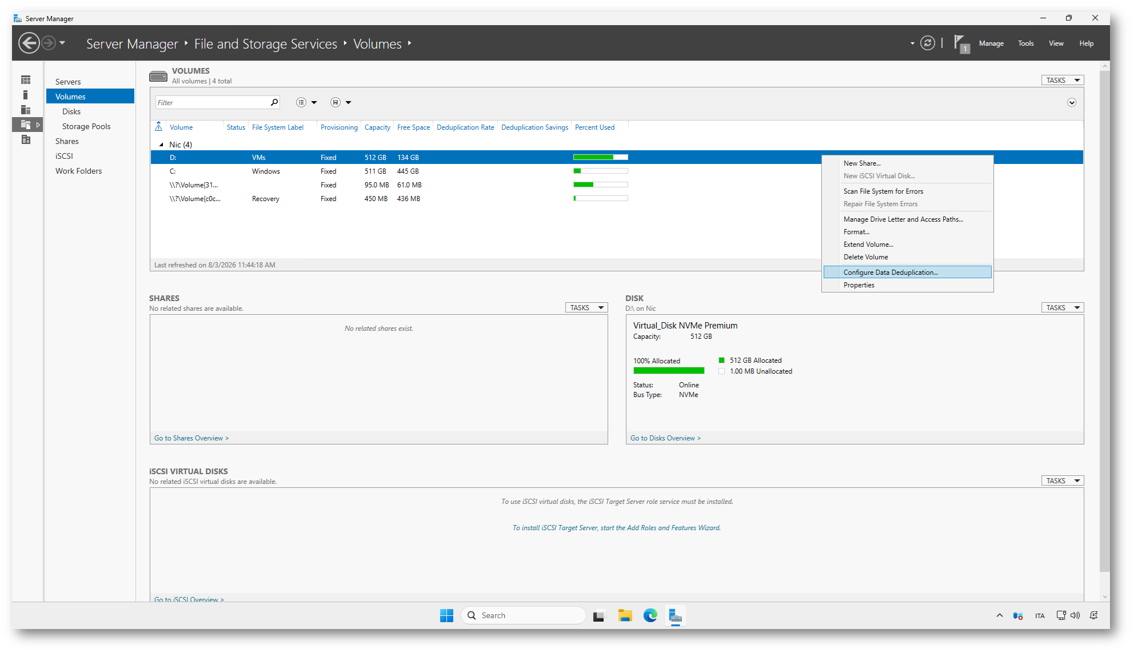Viewport: 1134px width, 653px height.
Task: Open the Help menu
Action: (x=1086, y=43)
